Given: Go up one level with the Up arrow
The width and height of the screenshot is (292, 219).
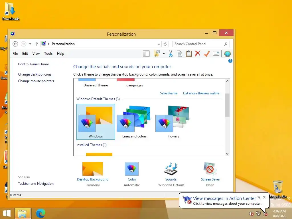Looking at the screenshot, I should click(x=37, y=44).
